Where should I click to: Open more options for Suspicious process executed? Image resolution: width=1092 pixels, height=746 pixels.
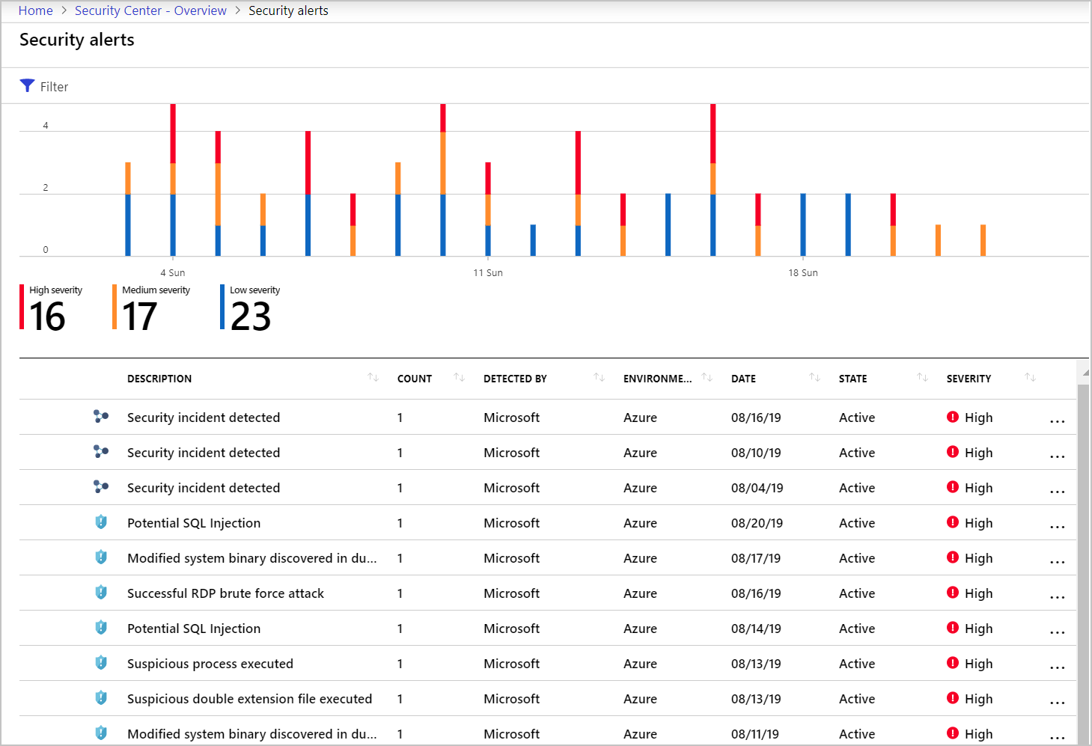pos(1057,667)
